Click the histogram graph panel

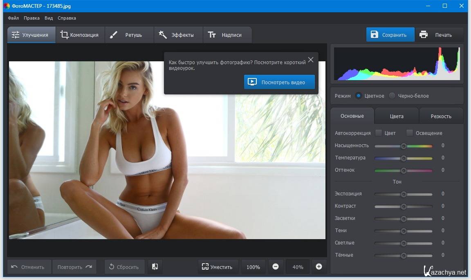[397, 63]
